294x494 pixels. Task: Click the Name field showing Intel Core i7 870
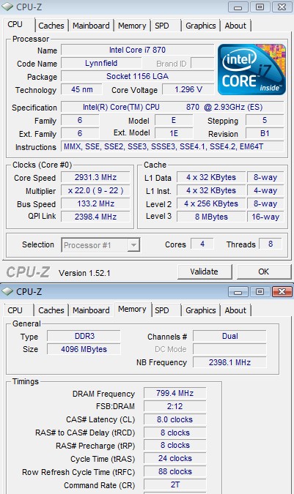[x=137, y=50]
